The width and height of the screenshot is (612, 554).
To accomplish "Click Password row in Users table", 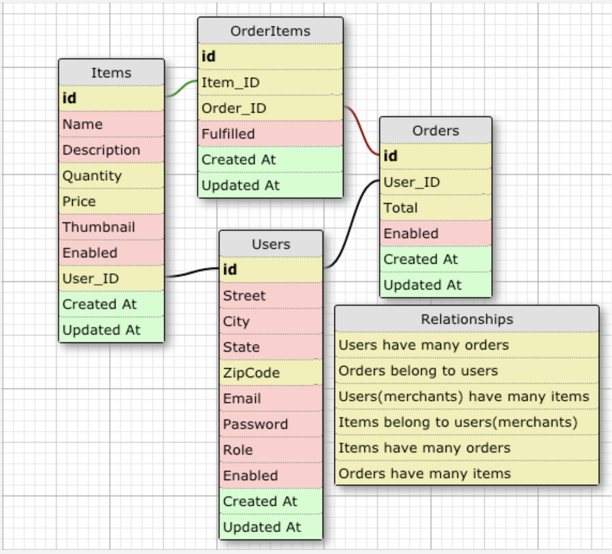I will point(271,424).
